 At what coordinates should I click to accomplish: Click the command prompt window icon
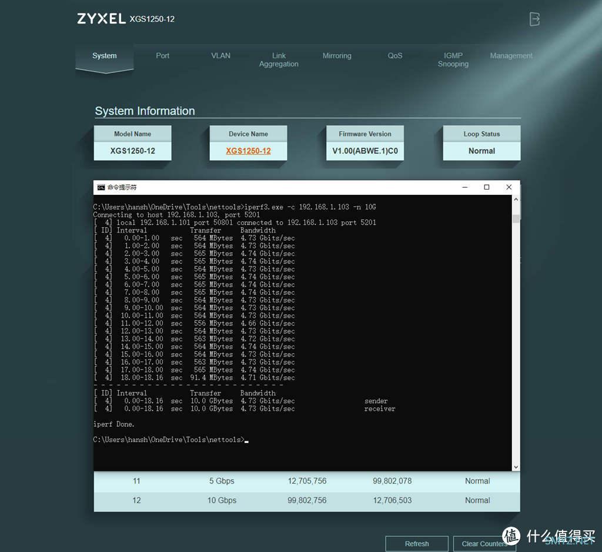(101, 187)
